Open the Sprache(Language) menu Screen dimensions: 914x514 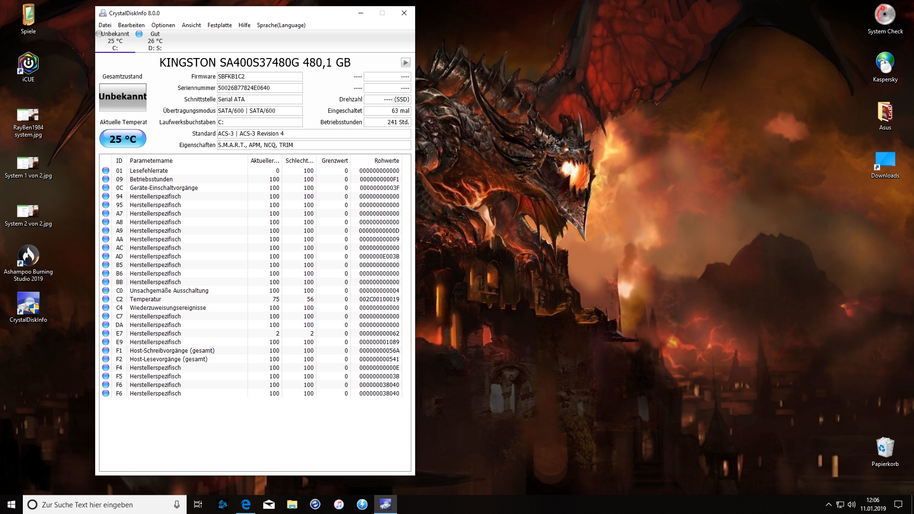(281, 25)
